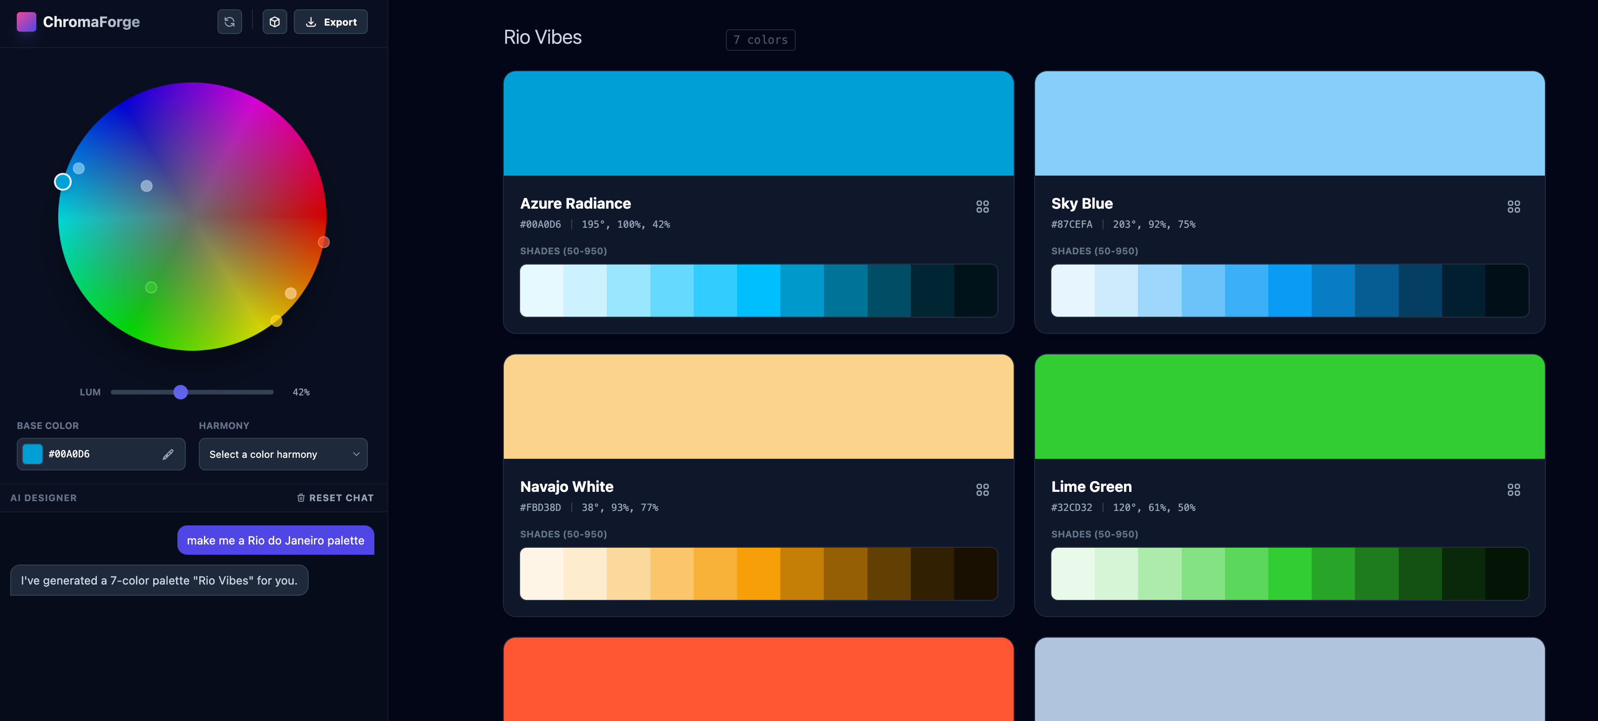1598x721 pixels.
Task: Click the 7 colors badge
Action: pos(760,40)
